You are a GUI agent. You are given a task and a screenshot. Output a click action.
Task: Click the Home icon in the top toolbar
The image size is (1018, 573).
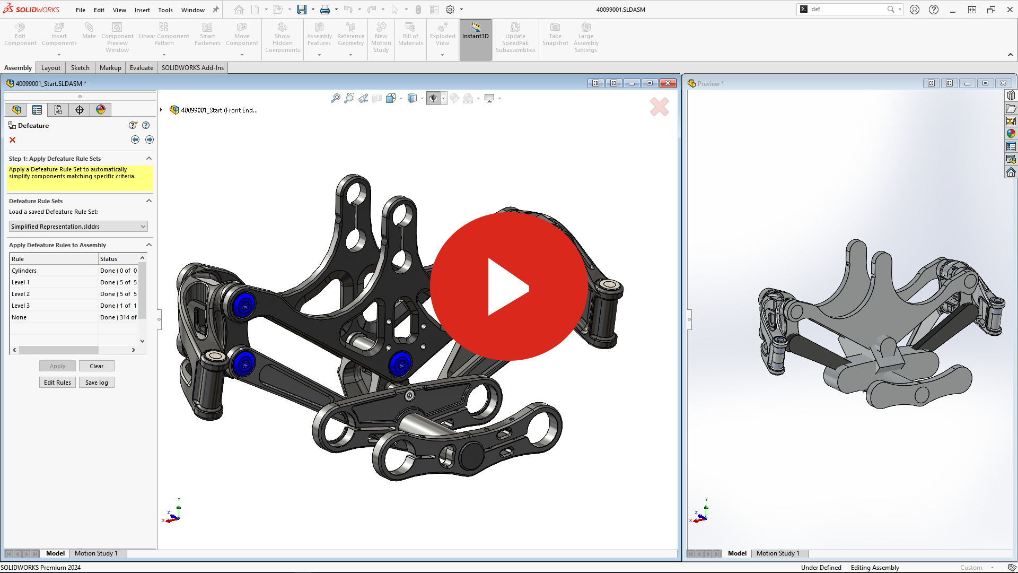239,10
